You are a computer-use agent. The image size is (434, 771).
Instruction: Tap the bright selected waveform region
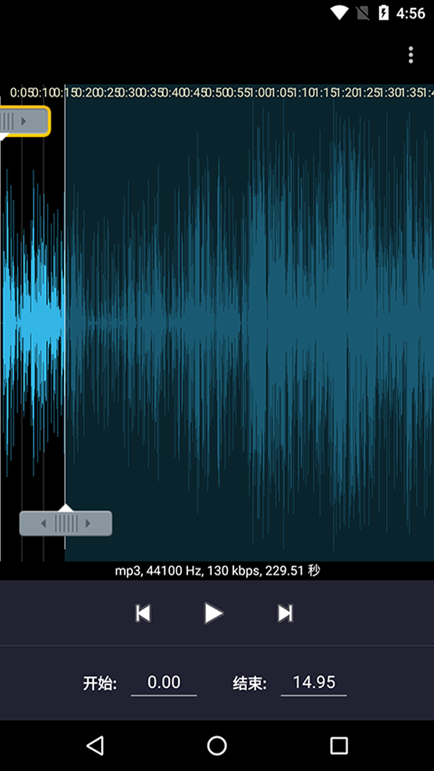coord(33,319)
